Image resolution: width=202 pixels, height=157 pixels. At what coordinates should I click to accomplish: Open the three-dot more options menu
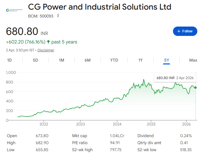point(58,16)
